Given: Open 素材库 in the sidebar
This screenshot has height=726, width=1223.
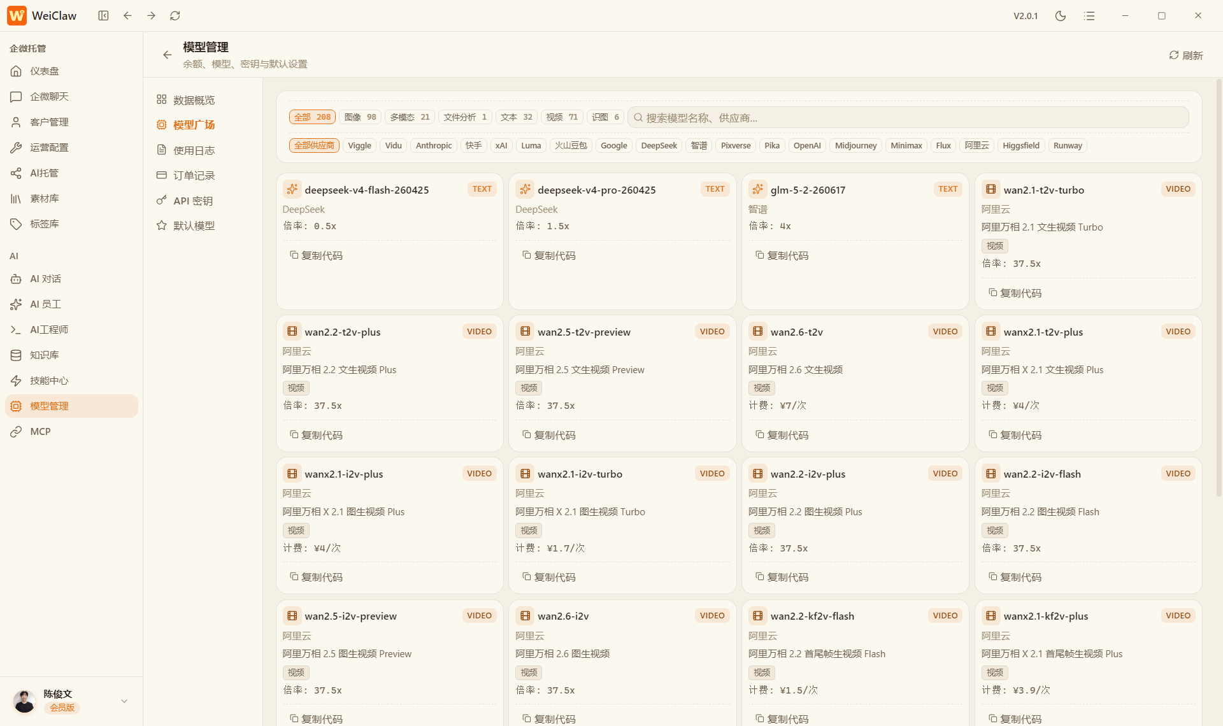Looking at the screenshot, I should (71, 199).
